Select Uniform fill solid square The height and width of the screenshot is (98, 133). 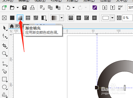(x=12, y=18)
